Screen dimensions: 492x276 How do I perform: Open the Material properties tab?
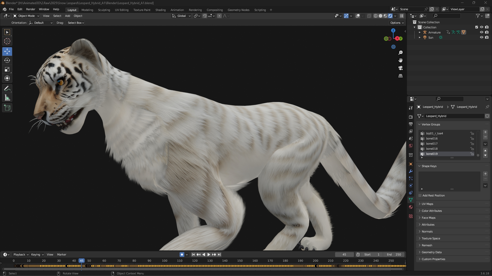[411, 207]
